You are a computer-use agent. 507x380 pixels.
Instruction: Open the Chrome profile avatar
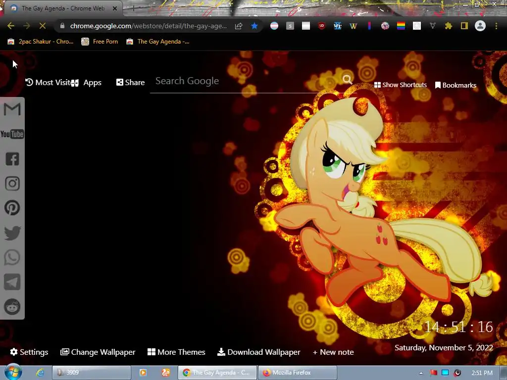point(480,26)
